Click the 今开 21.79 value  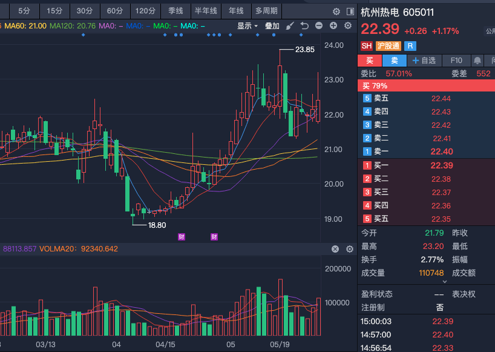[434, 233]
